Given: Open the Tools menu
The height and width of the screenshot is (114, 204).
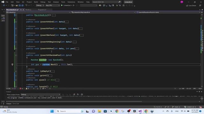Looking at the screenshot, I should pos(63,2).
